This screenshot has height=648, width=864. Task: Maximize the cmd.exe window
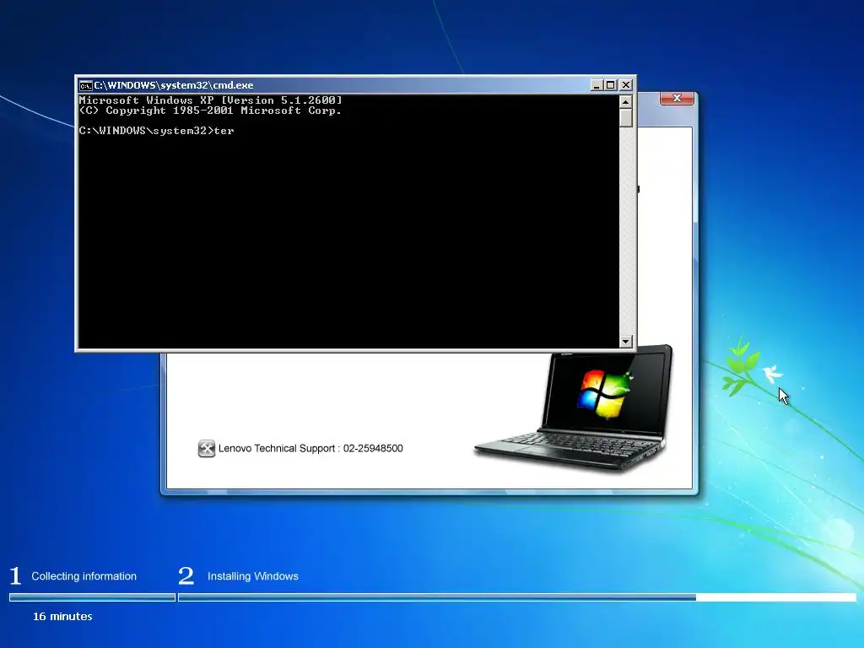pos(611,85)
